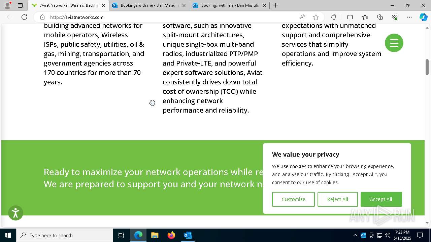Open Microsoft Edge from the taskbar
The image size is (431, 242).
138,235
